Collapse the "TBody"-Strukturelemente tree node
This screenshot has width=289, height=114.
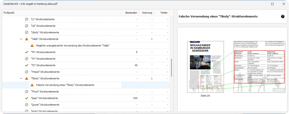coord(21,79)
